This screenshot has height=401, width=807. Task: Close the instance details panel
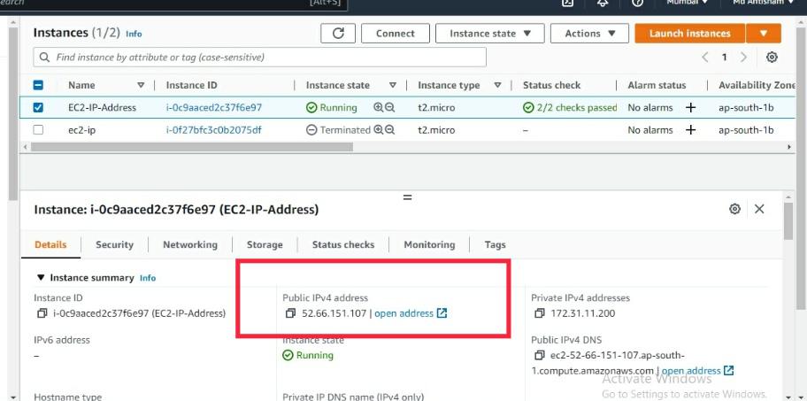pos(759,209)
